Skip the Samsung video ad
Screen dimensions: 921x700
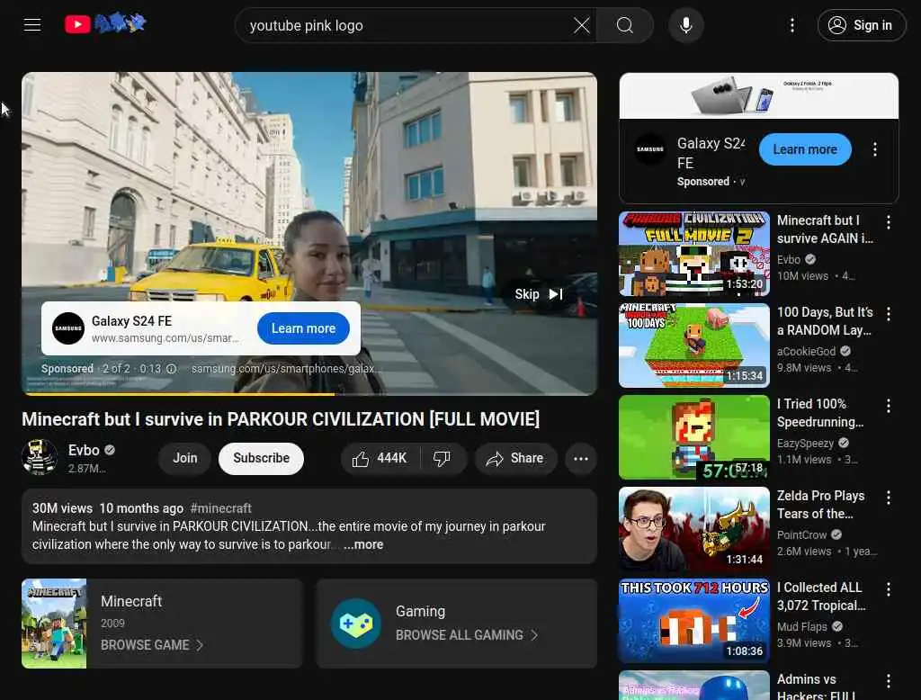click(x=539, y=294)
